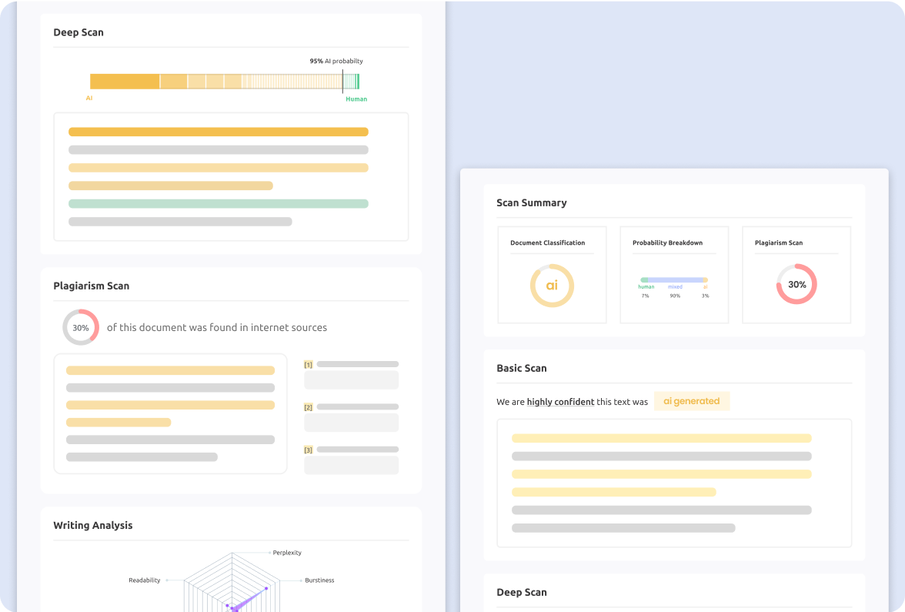Click the 30% donut beside 'of this document'
This screenshot has width=905, height=612.
(81, 327)
